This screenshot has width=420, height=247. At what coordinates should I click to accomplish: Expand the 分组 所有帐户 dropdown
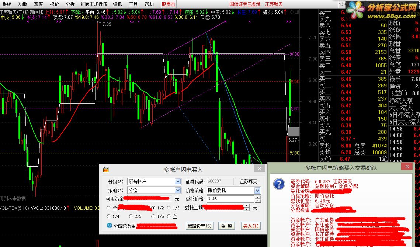pos(178,181)
